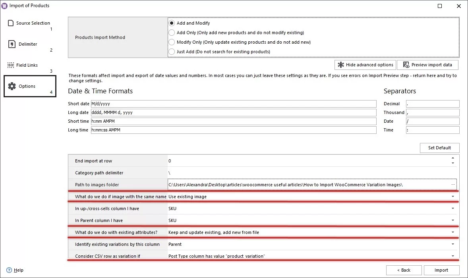Open the image name conflict dropdown
The image size is (468, 278).
(453, 196)
